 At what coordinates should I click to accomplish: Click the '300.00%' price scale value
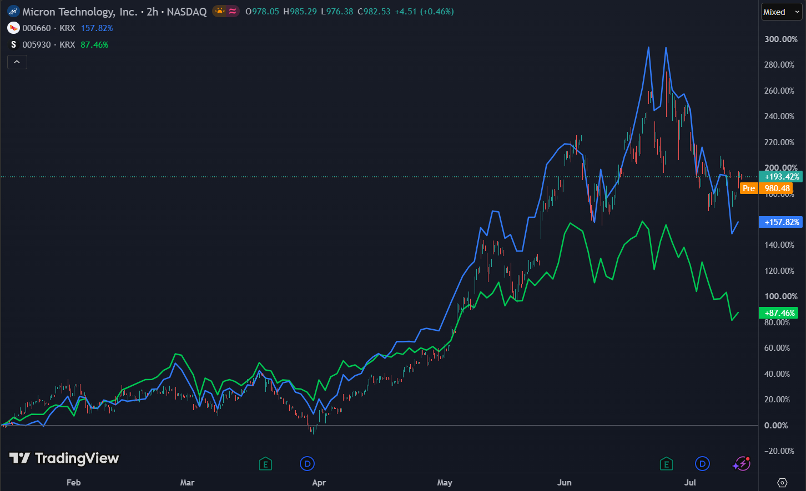[x=781, y=39]
